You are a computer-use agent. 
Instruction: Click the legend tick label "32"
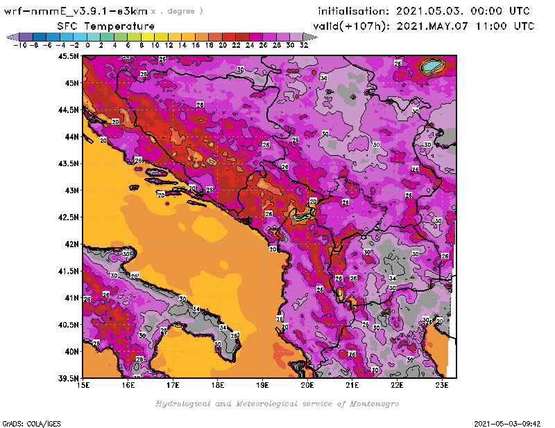pos(304,45)
